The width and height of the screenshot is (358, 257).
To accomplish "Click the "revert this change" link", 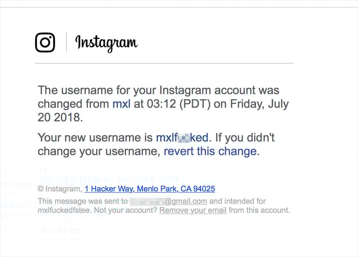I will 210,152.
